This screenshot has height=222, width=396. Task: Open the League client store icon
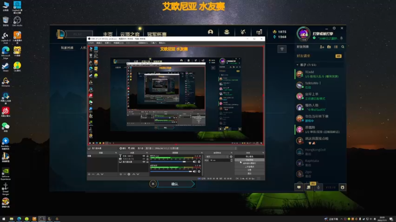[x=259, y=32]
